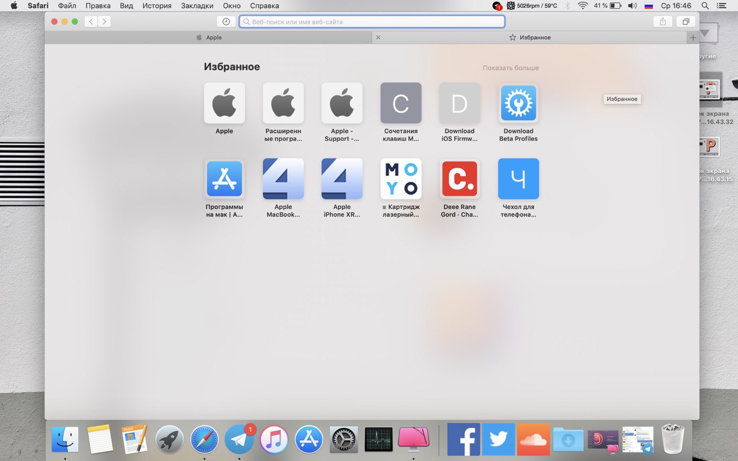
Task: Focus the address and search field
Action: [372, 21]
